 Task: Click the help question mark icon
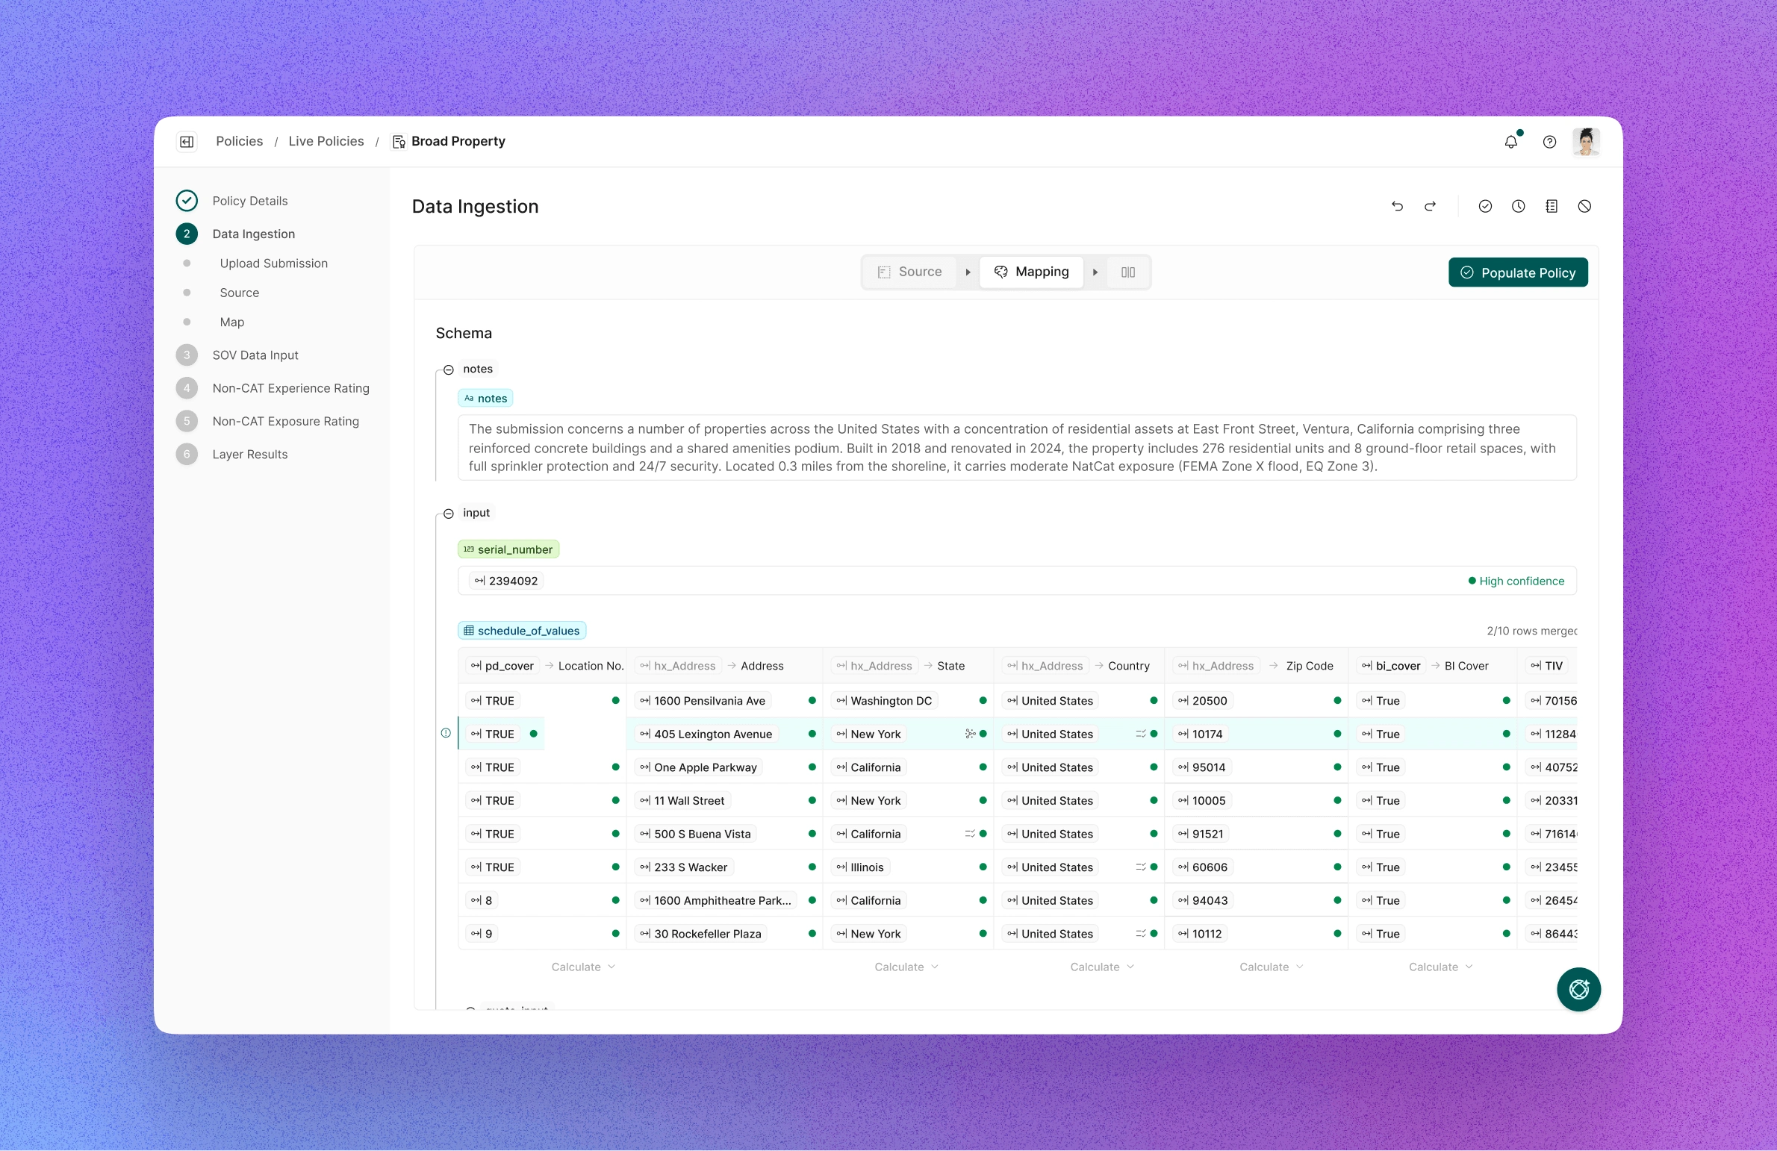1549,142
